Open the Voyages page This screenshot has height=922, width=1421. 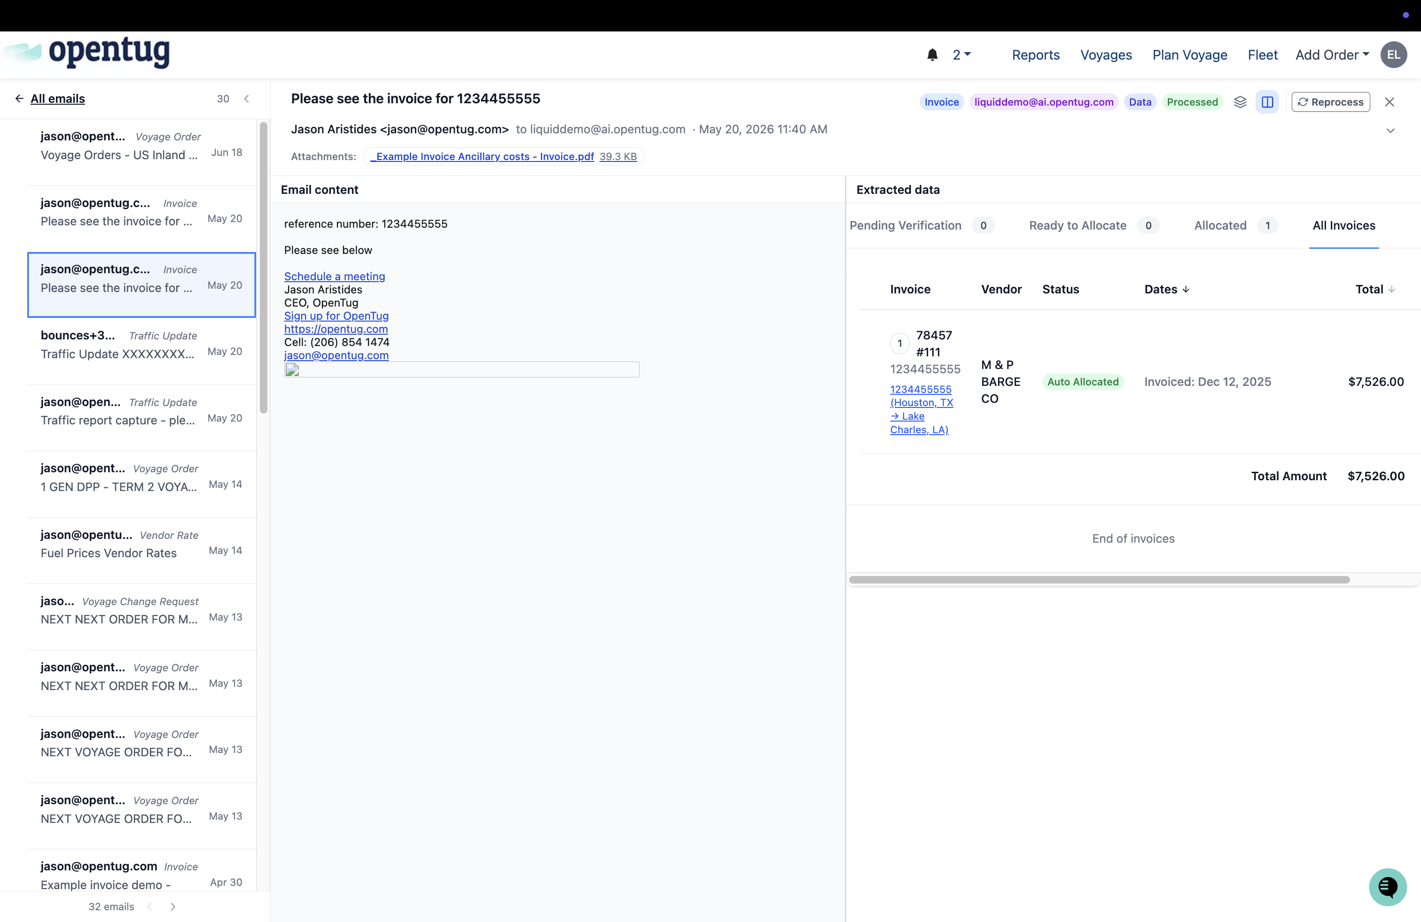[1106, 55]
